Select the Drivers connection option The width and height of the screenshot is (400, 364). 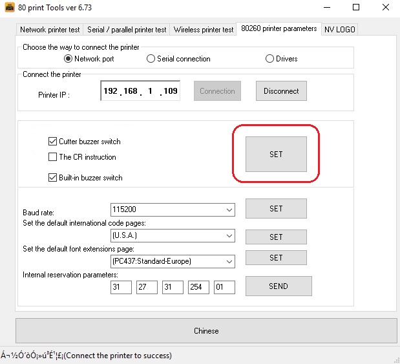[x=270, y=59]
